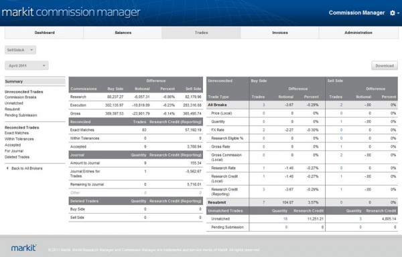Click Accepted research credit 3,788.94
This screenshot has height=257, width=402.
[x=194, y=147]
